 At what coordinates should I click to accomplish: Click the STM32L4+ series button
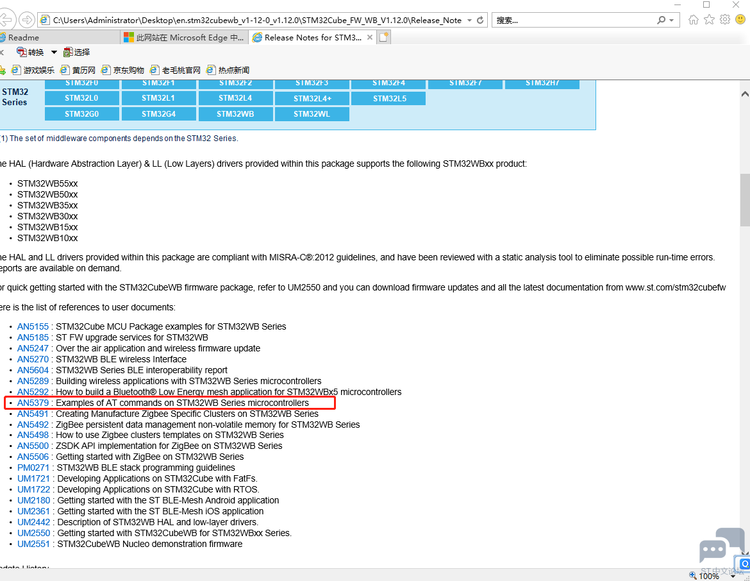pos(312,98)
